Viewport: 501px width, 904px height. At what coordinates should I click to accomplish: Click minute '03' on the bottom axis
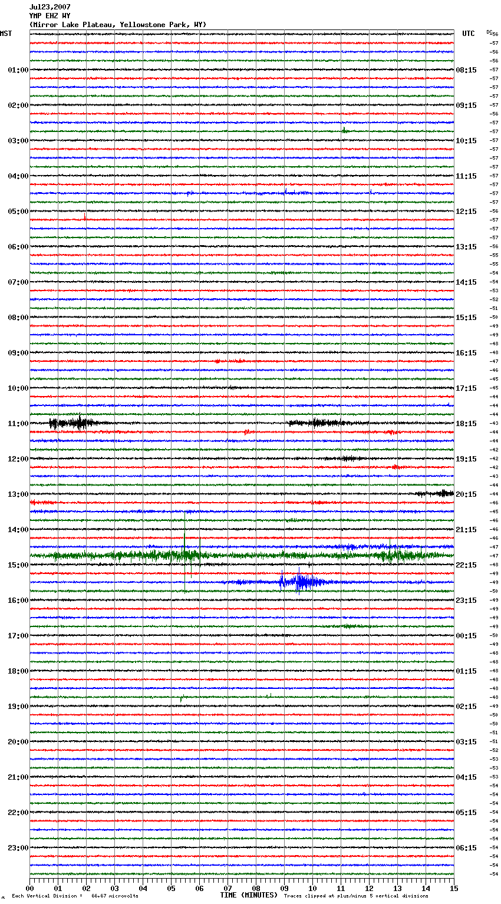115,888
